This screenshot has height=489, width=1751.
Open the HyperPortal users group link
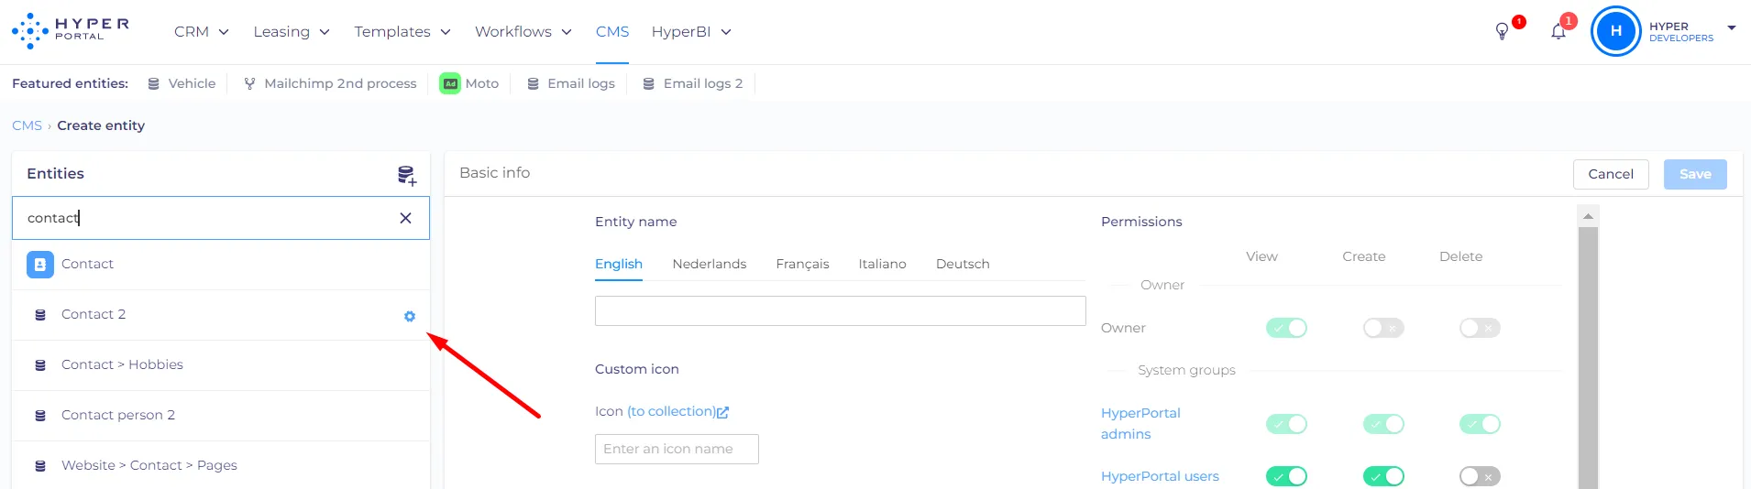pos(1160,476)
